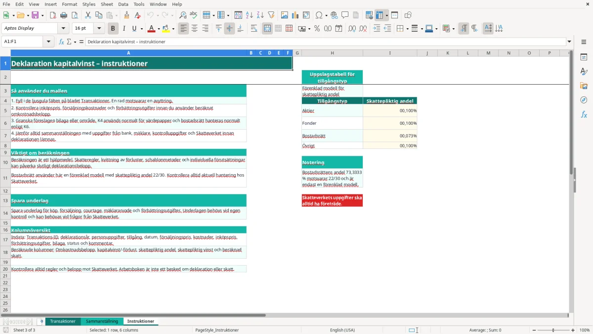Open the Save dropdown arrow
Viewport: 593px width, 334px height.
click(x=42, y=15)
